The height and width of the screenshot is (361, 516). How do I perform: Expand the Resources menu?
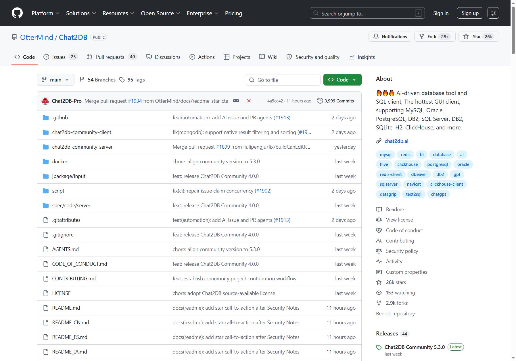coord(118,13)
